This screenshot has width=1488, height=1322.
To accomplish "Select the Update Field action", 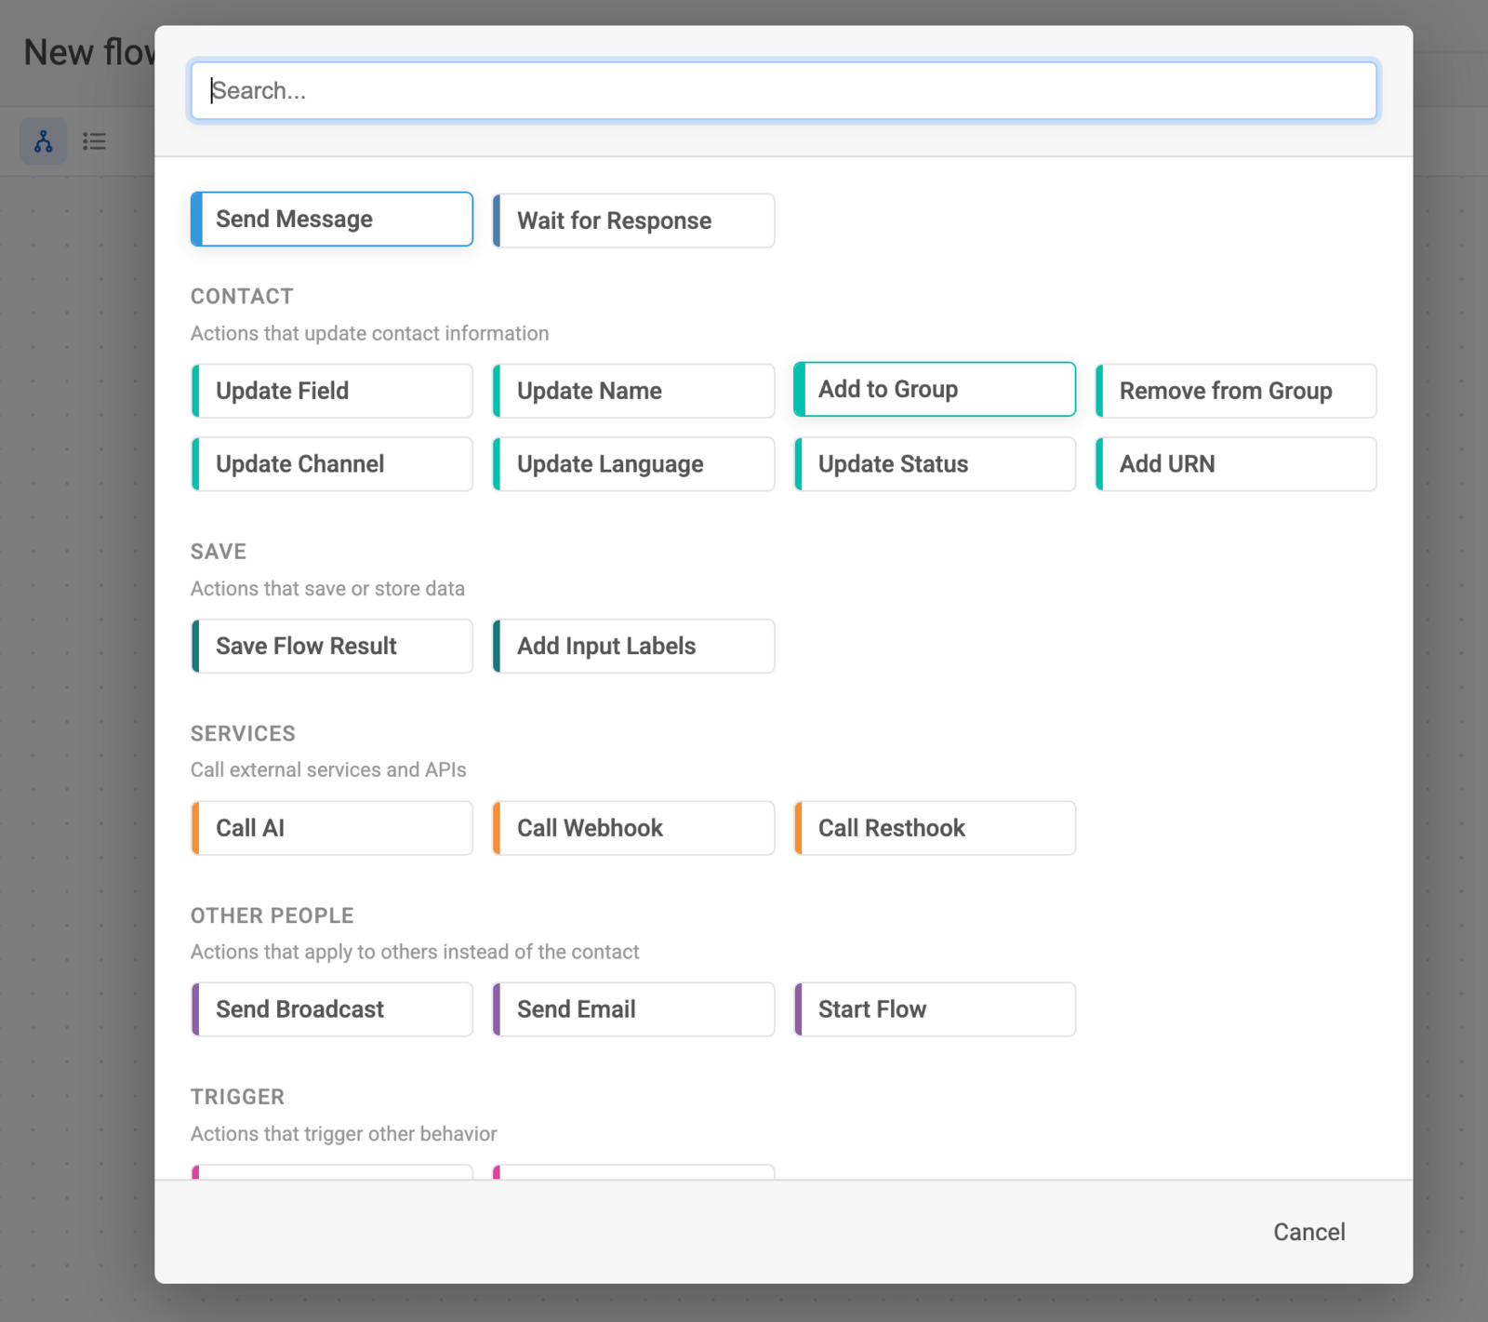I will pos(332,391).
